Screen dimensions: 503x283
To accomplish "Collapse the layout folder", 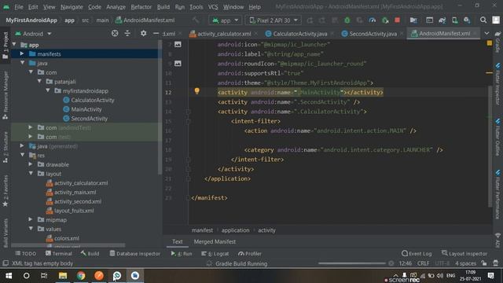I will [31, 174].
